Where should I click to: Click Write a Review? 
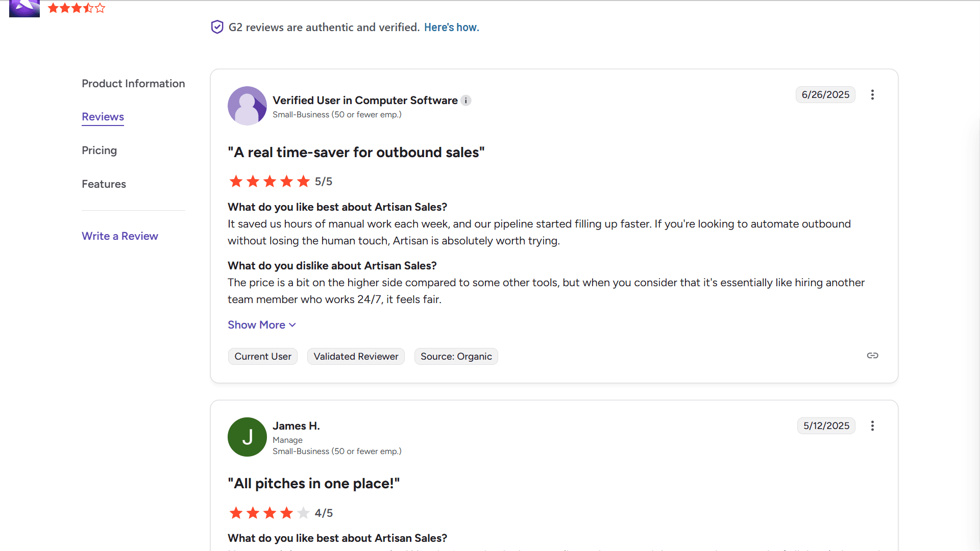(119, 236)
